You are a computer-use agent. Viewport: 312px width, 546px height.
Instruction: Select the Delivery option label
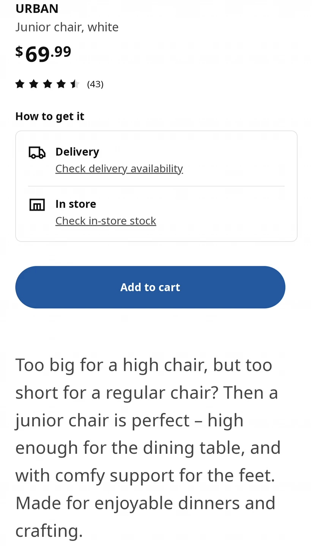click(77, 152)
